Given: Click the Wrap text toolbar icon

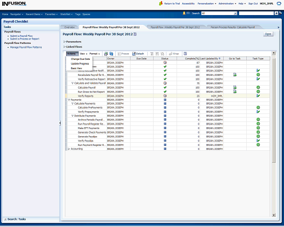Looking at the screenshot, I should pyautogui.click(x=174, y=54).
